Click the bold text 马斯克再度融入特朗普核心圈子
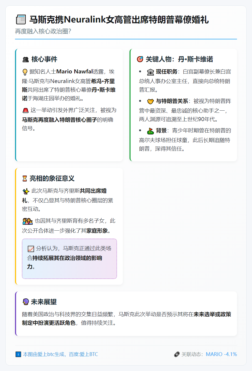The height and width of the screenshot is (371, 252). [x=60, y=120]
